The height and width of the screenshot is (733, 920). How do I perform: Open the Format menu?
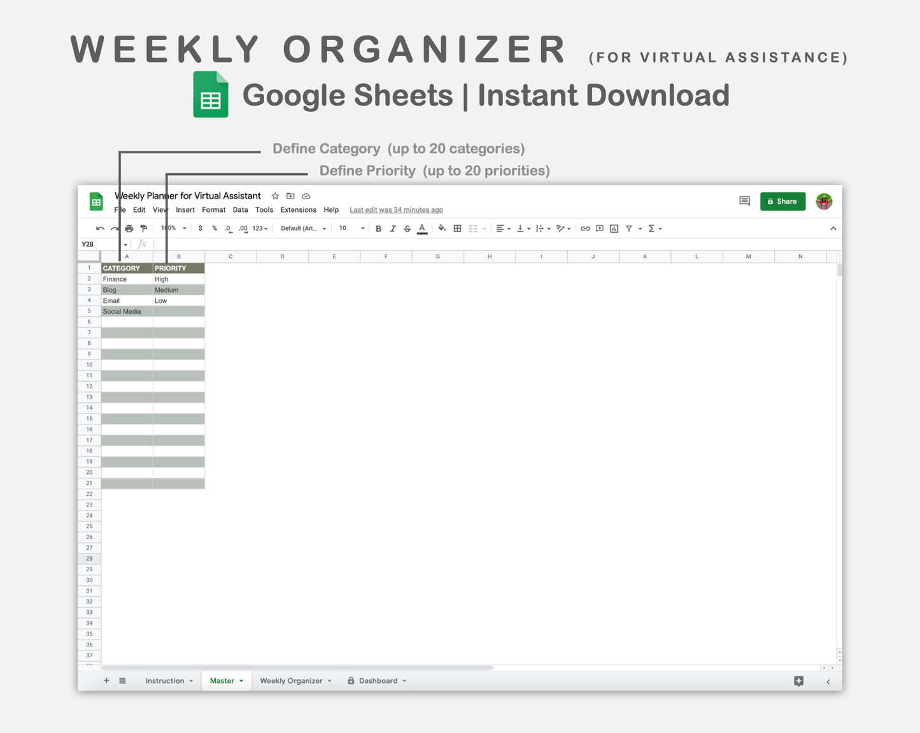[x=213, y=209]
